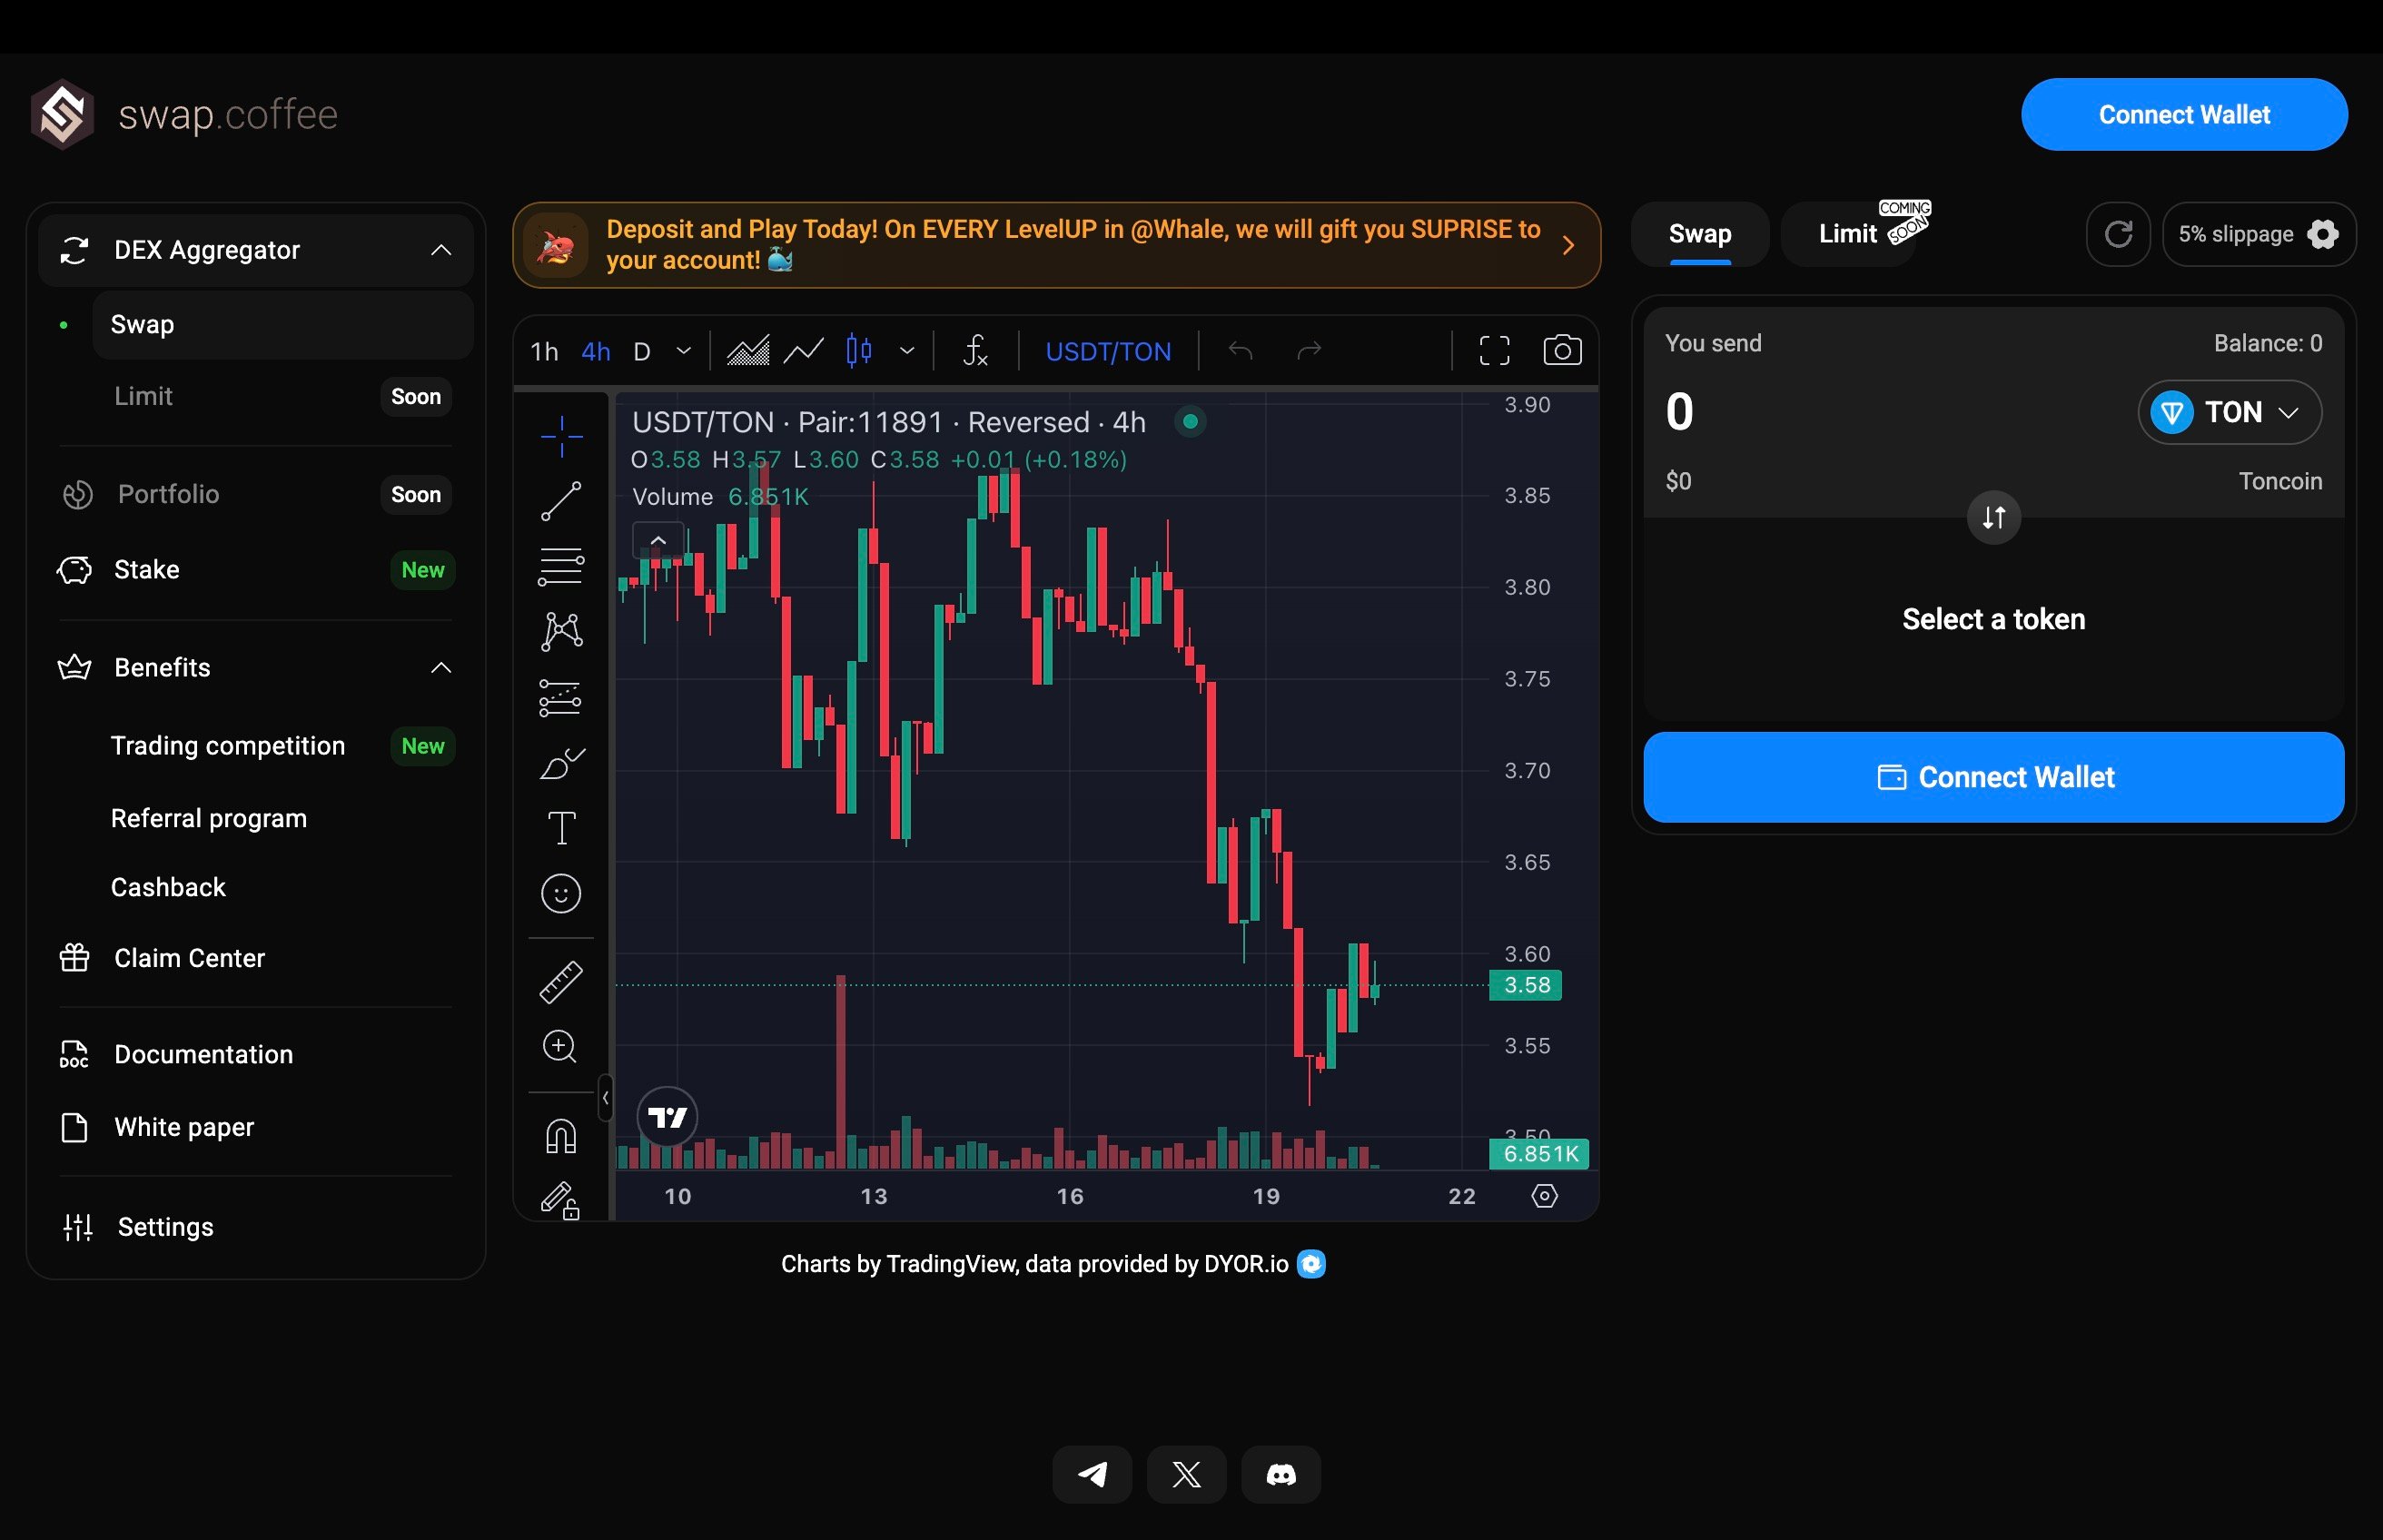The height and width of the screenshot is (1540, 2383).
Task: Open the TradingView logo on chart
Action: tap(667, 1116)
